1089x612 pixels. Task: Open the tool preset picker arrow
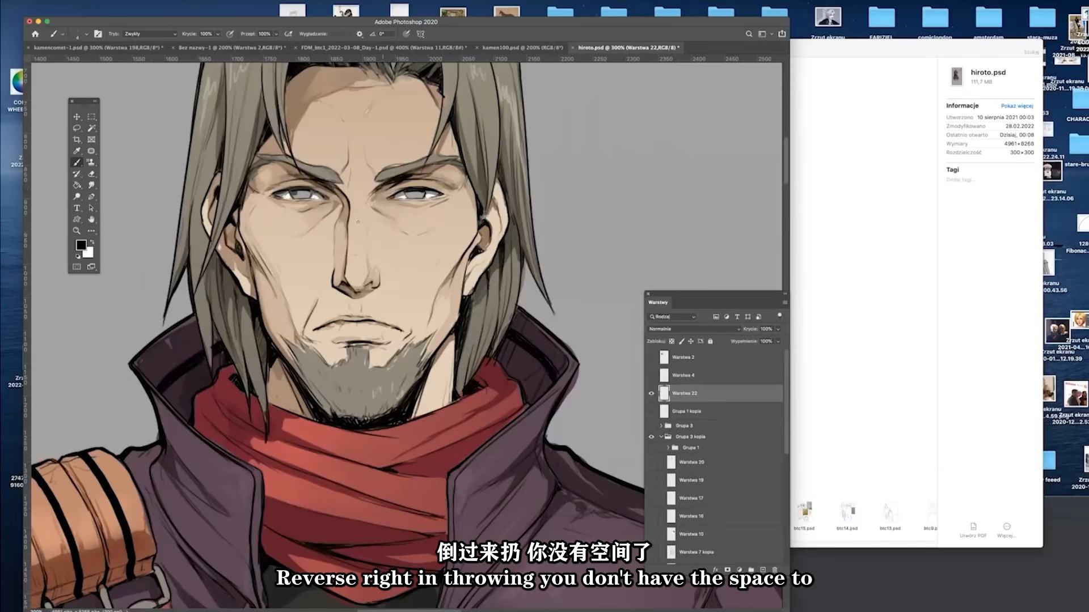(63, 34)
